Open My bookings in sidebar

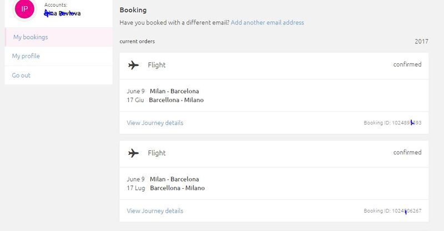pyautogui.click(x=31, y=37)
